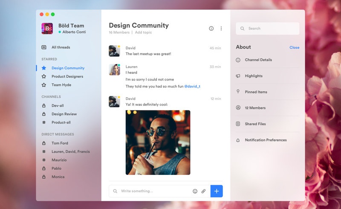341x209 pixels.
Task: Unstar the Design Community channel star
Action: click(x=44, y=68)
